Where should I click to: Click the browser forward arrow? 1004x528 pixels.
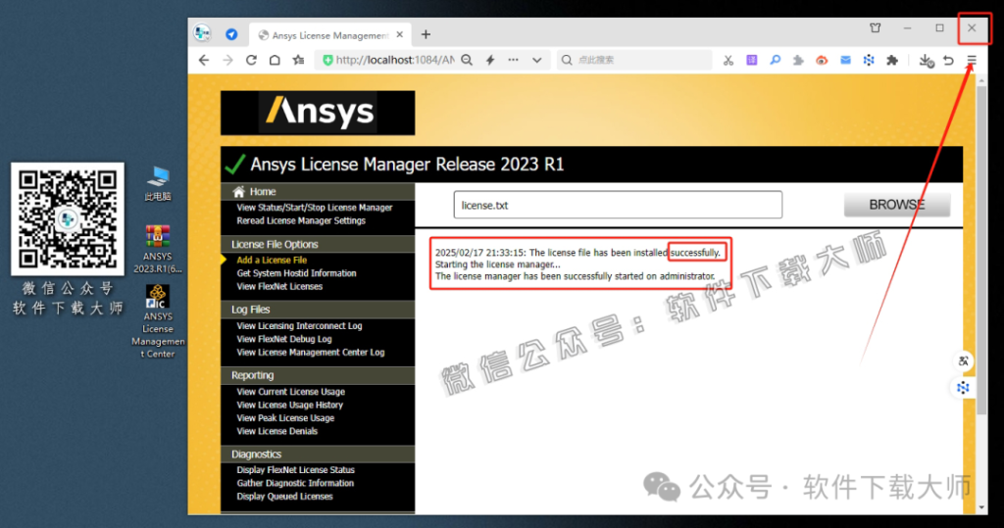227,60
